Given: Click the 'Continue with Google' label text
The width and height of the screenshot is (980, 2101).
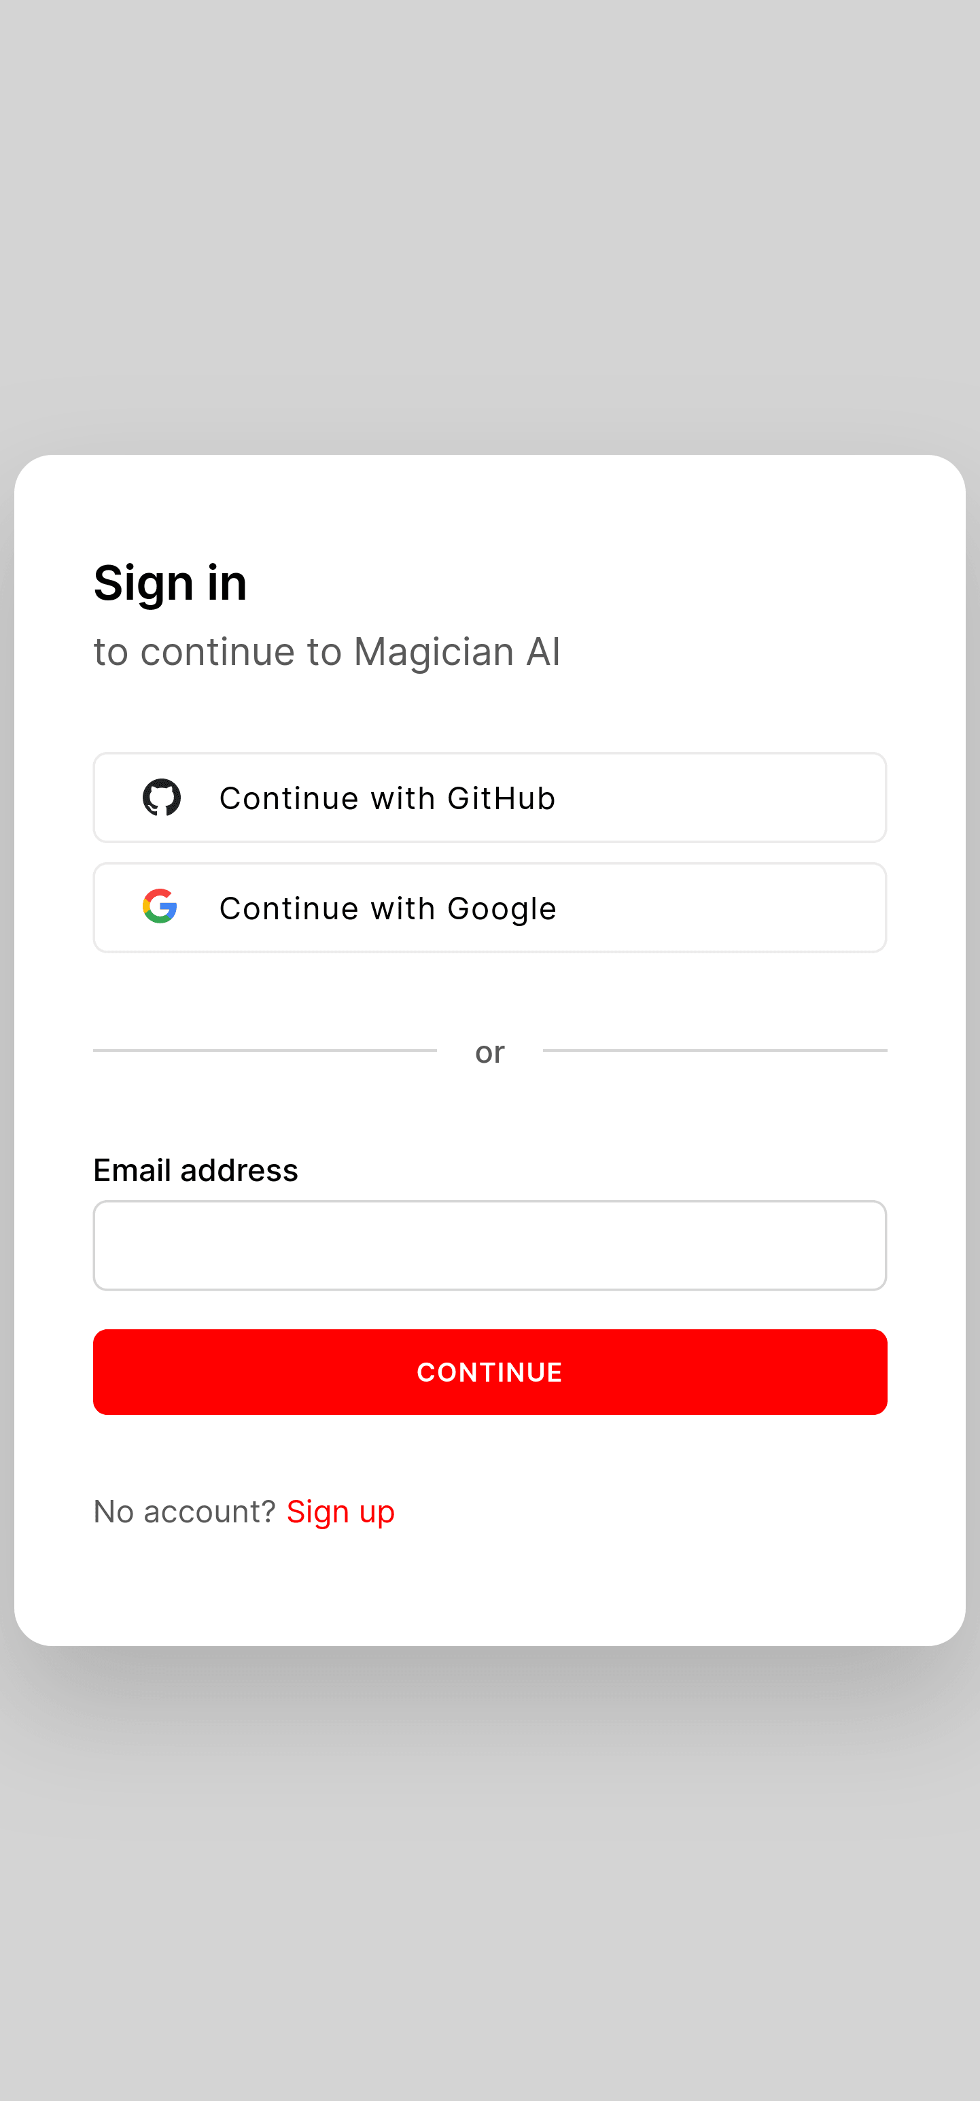Looking at the screenshot, I should tap(388, 908).
